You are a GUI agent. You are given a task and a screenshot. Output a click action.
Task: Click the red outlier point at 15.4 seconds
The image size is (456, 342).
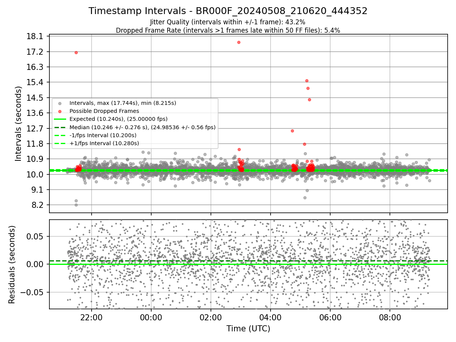[307, 81]
